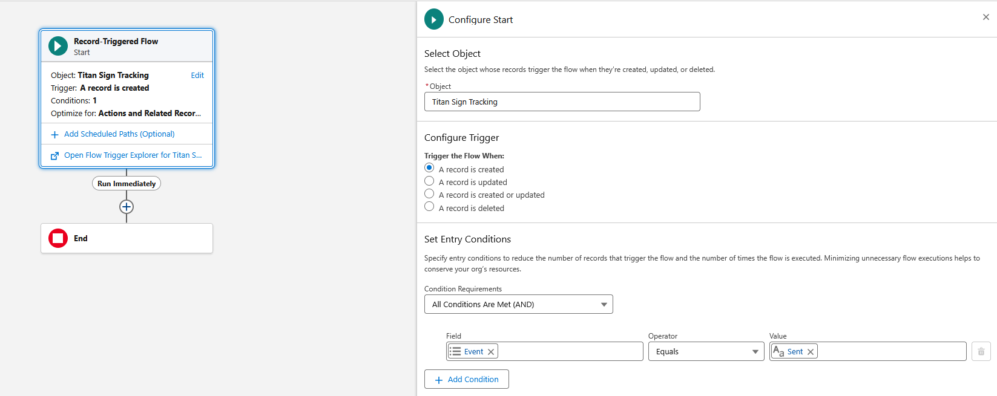
Task: Click 'Optimize for: Actions and Related' text
Action: [126, 113]
